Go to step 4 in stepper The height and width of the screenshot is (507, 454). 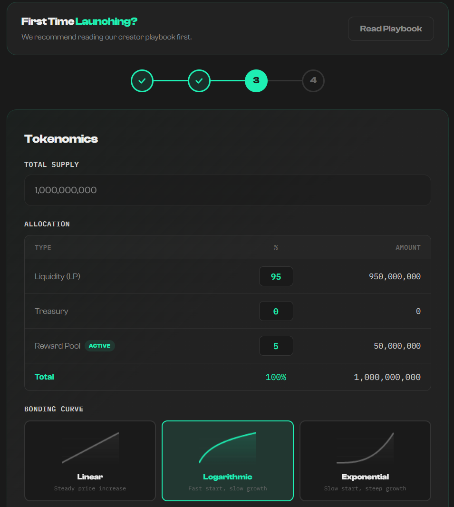point(313,81)
